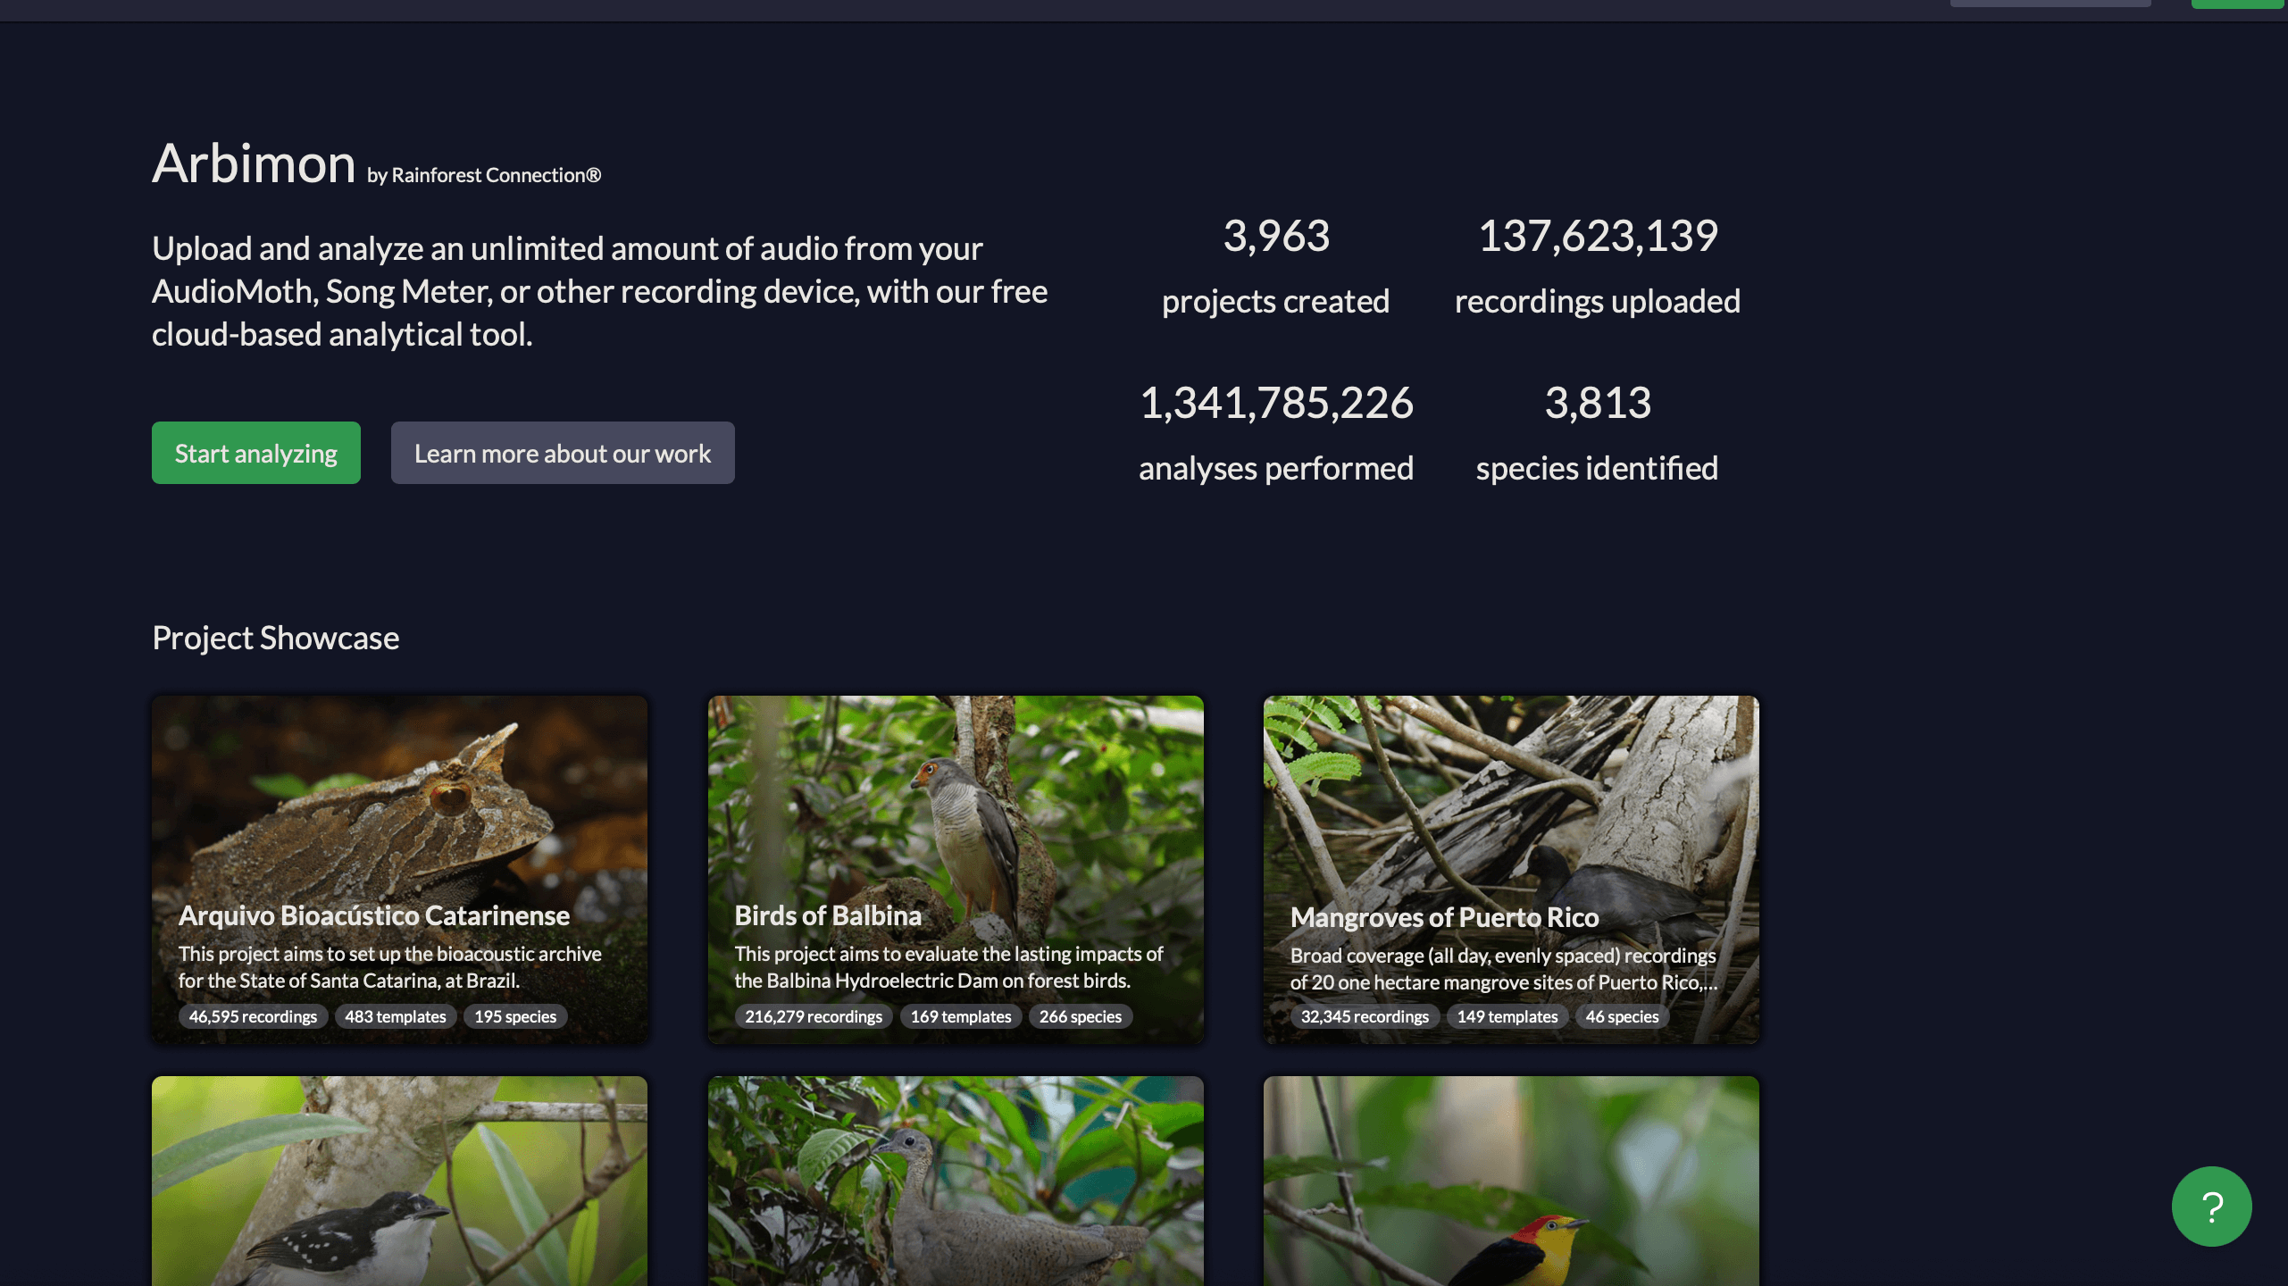Viewport: 2288px width, 1286px height.
Task: Click the 137,623,139 recordings uploaded number
Action: 1598,236
